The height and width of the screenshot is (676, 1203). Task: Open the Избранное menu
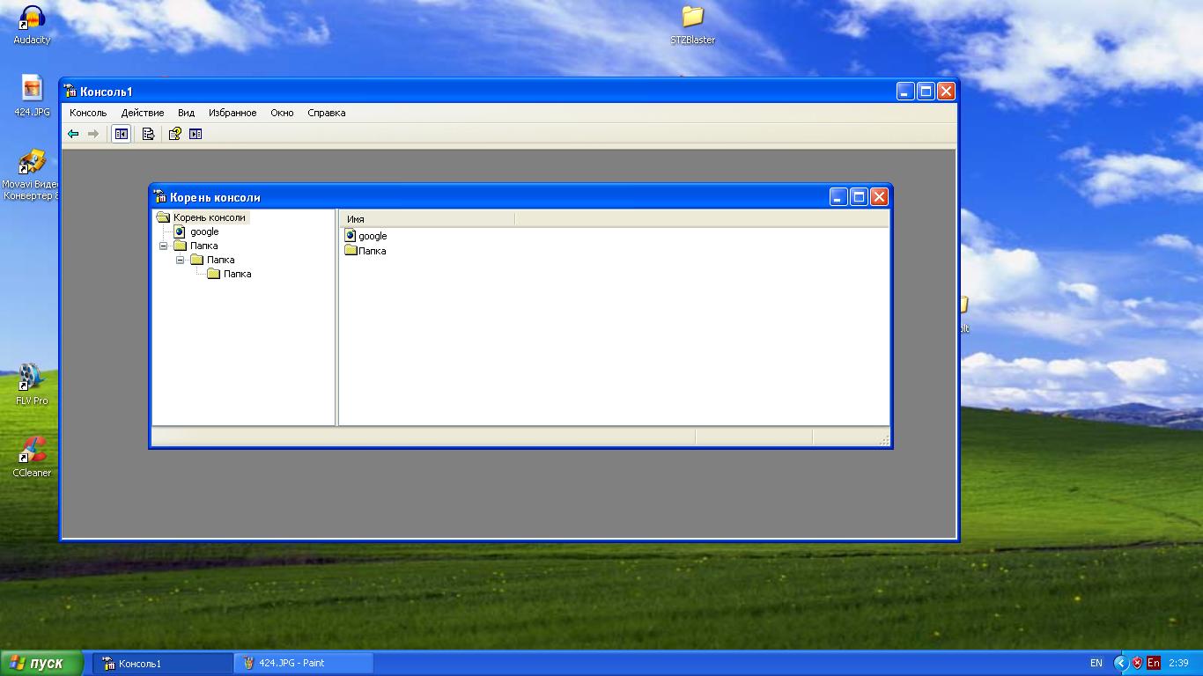232,113
